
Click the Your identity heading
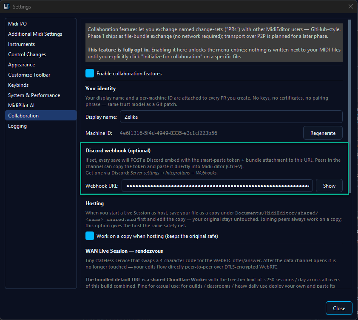[100, 89]
